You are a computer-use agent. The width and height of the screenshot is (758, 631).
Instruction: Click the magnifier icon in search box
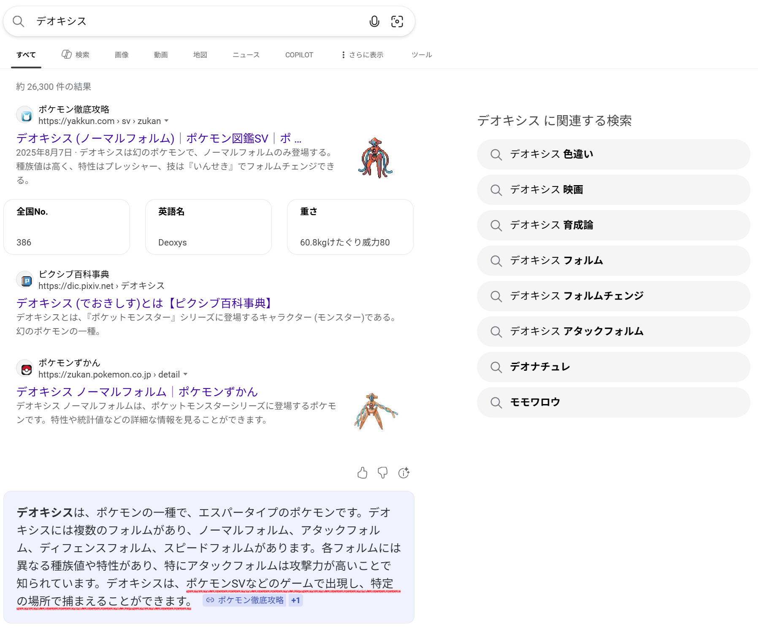coord(18,22)
